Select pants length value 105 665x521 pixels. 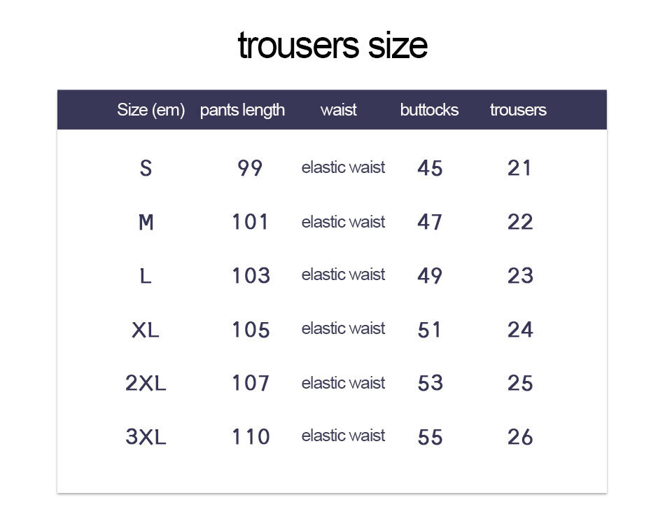tap(251, 330)
